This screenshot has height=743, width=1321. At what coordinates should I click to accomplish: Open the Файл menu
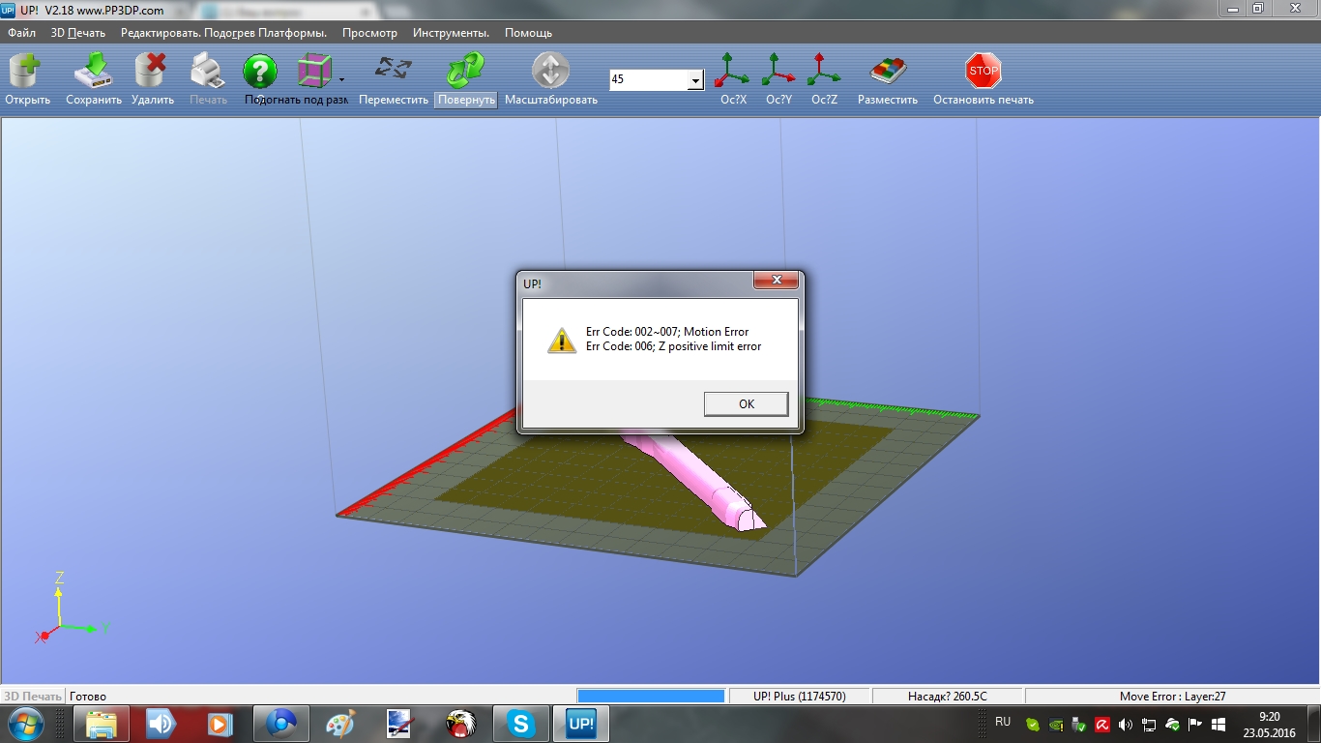pos(21,32)
